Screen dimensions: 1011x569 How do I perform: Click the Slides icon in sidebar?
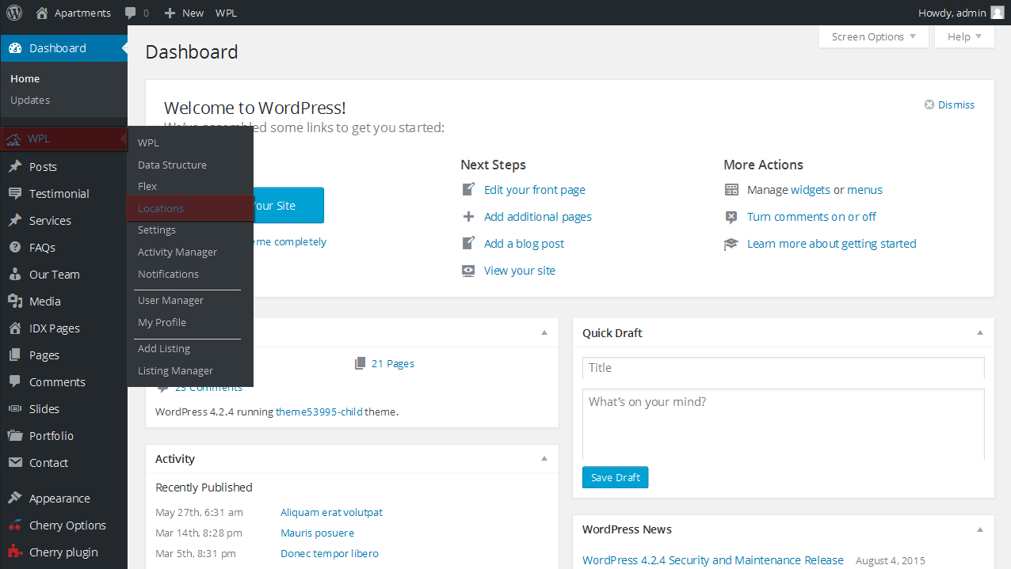[x=14, y=409]
